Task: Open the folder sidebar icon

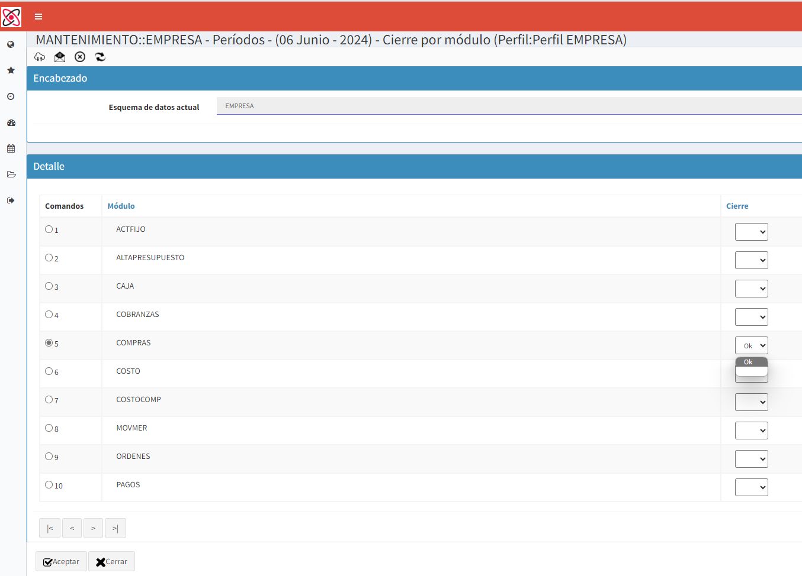Action: pyautogui.click(x=11, y=174)
